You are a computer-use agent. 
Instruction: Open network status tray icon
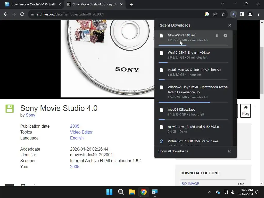(226, 192)
